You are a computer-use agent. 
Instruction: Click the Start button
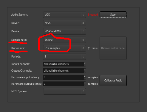(x=113, y=15)
